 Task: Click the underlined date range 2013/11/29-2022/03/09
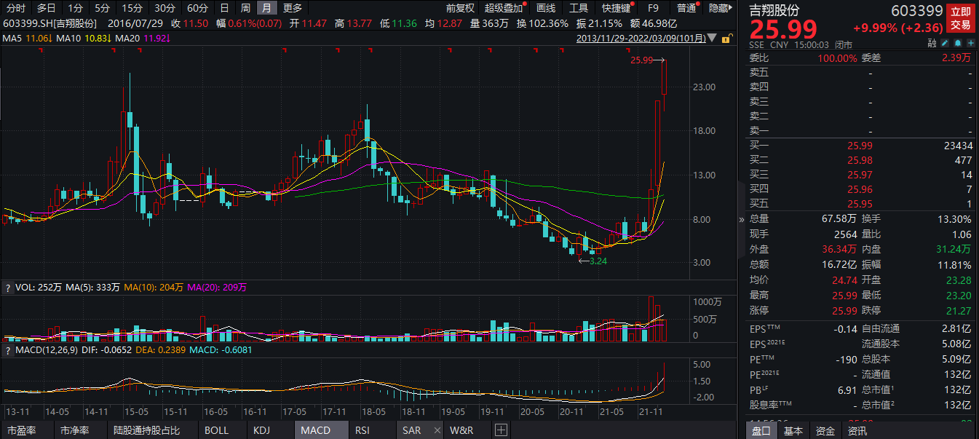(641, 38)
